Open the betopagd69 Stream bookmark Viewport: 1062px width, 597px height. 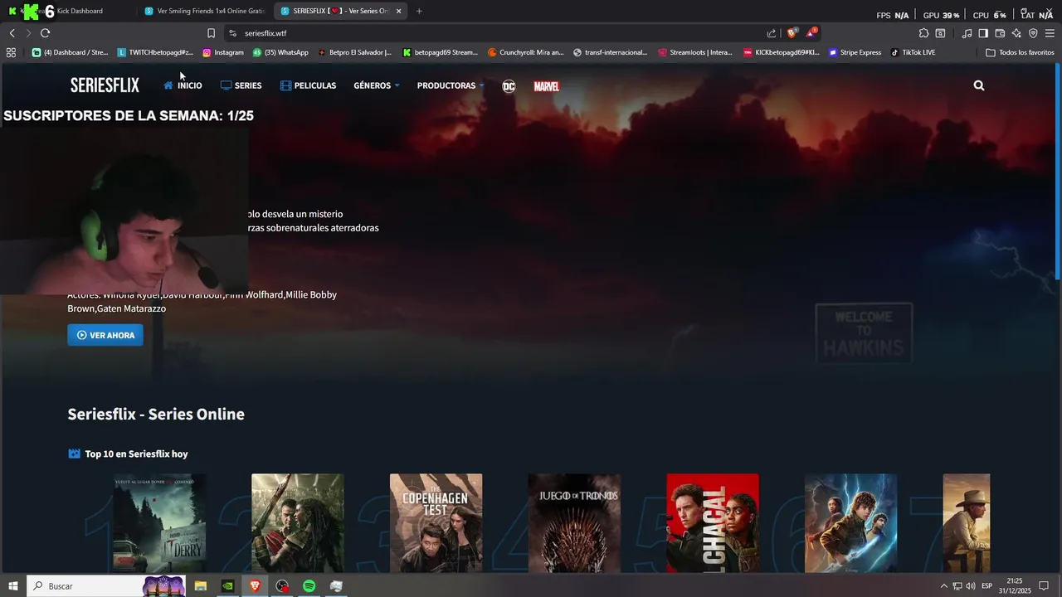tap(441, 52)
